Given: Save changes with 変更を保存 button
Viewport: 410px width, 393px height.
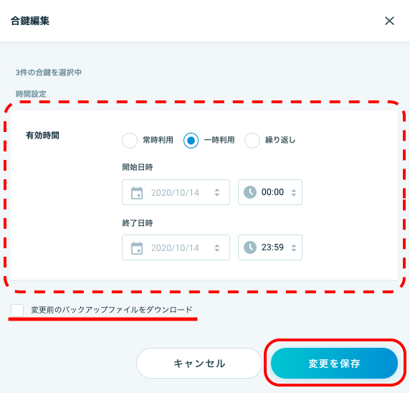Looking at the screenshot, I should 334,363.
